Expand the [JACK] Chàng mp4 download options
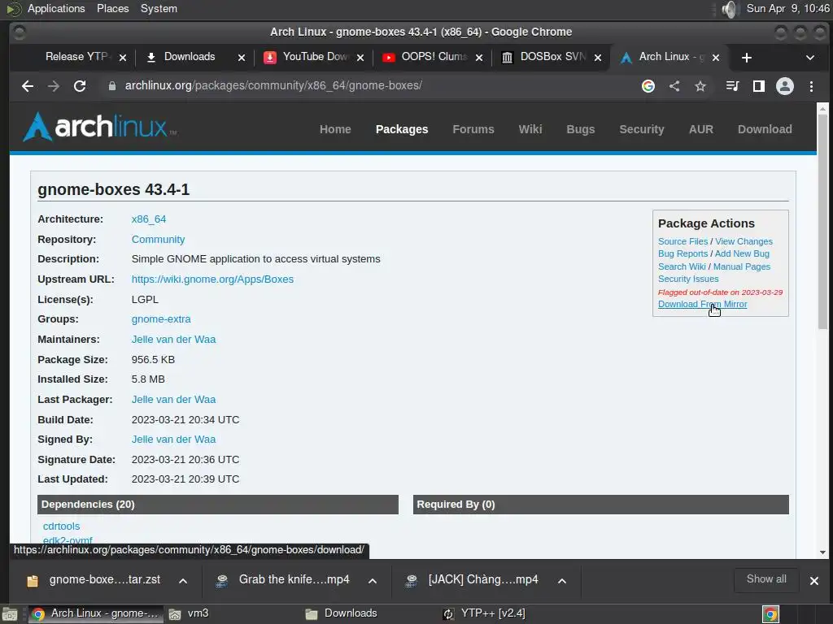833x624 pixels. (x=561, y=580)
